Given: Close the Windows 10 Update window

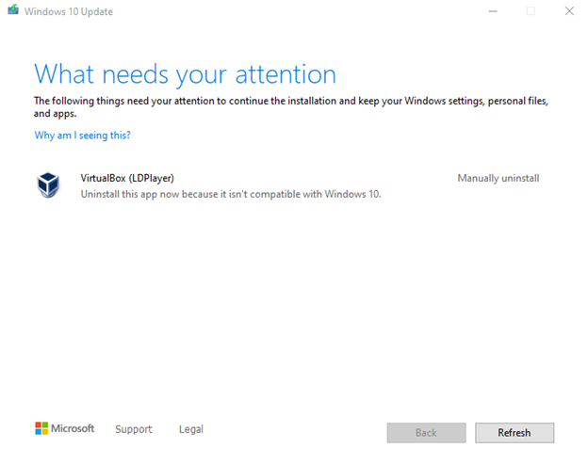Looking at the screenshot, I should pyautogui.click(x=569, y=11).
